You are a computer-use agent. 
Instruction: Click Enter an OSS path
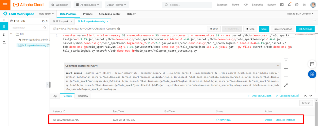(x=259, y=96)
